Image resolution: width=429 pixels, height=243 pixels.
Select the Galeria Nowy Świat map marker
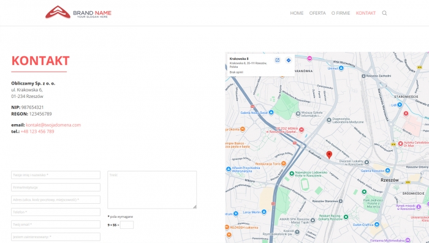[271, 113]
